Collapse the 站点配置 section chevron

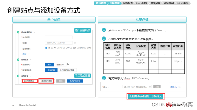[x=31, y=59]
